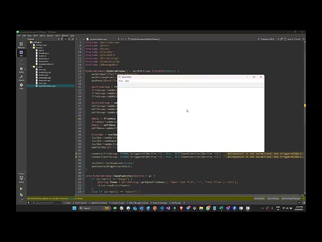Open the Compile Output pane tab
This screenshot has width=322, height=242.
pos(117,203)
